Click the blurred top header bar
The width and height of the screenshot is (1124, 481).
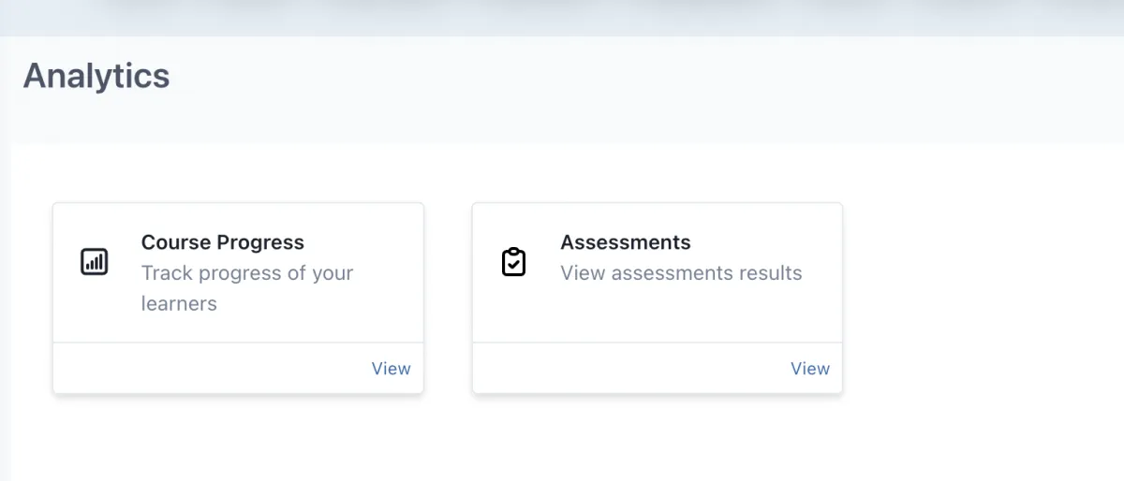pos(562,17)
